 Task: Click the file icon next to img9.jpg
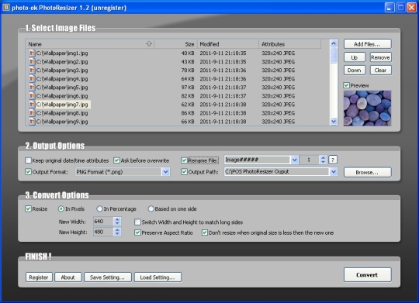[32, 122]
